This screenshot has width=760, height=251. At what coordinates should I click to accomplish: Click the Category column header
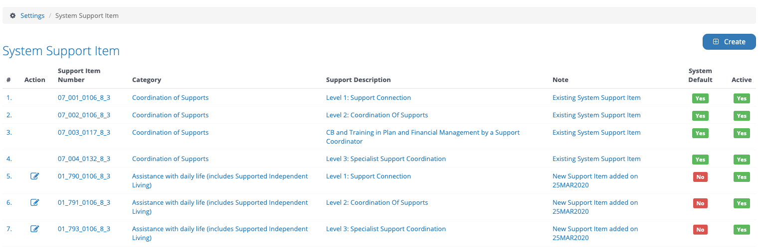coord(147,80)
